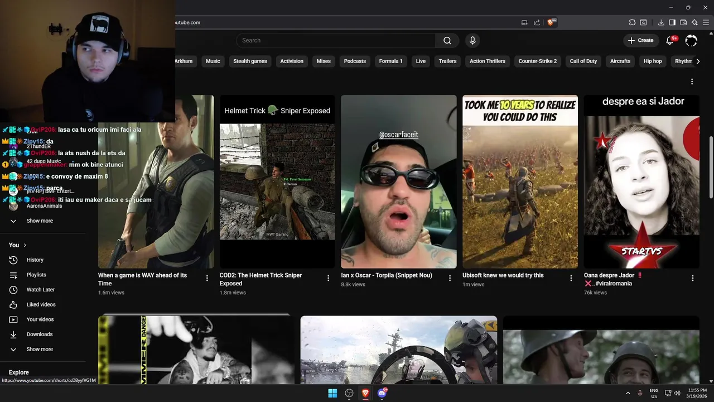Click the page vertical scrollbar

tap(711, 167)
